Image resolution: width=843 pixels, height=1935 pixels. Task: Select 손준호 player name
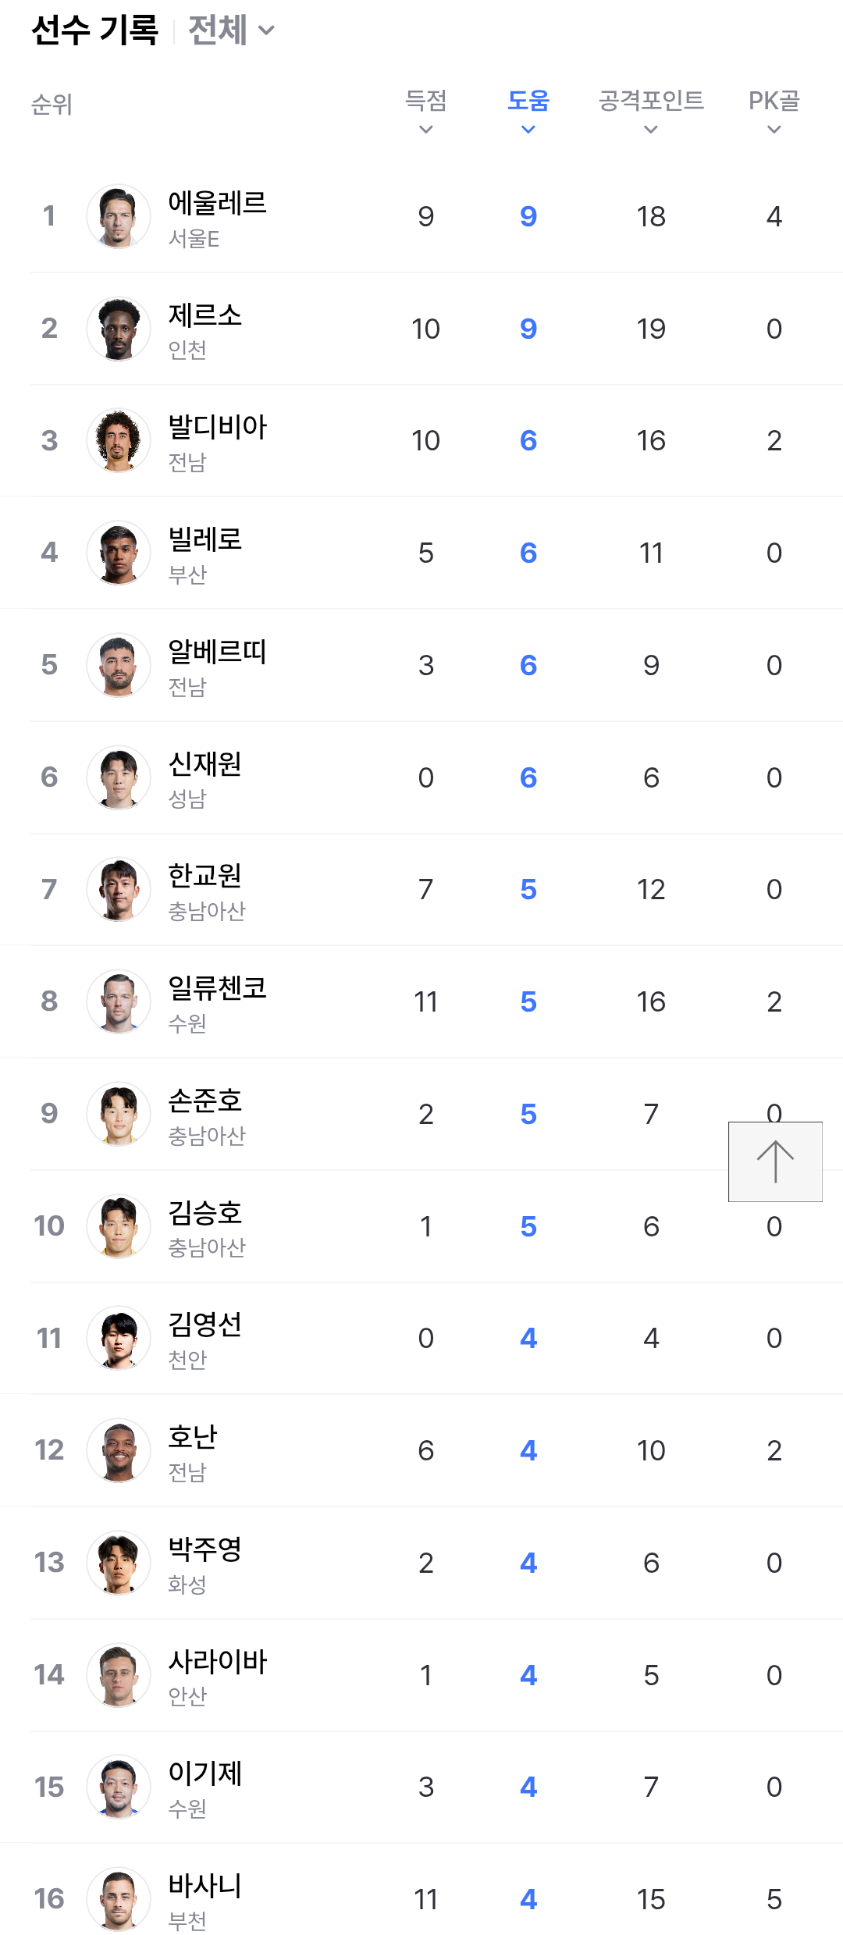[x=205, y=1101]
